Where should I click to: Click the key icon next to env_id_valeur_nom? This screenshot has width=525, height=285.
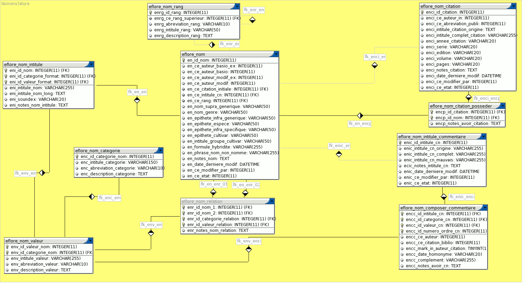(x=7, y=247)
